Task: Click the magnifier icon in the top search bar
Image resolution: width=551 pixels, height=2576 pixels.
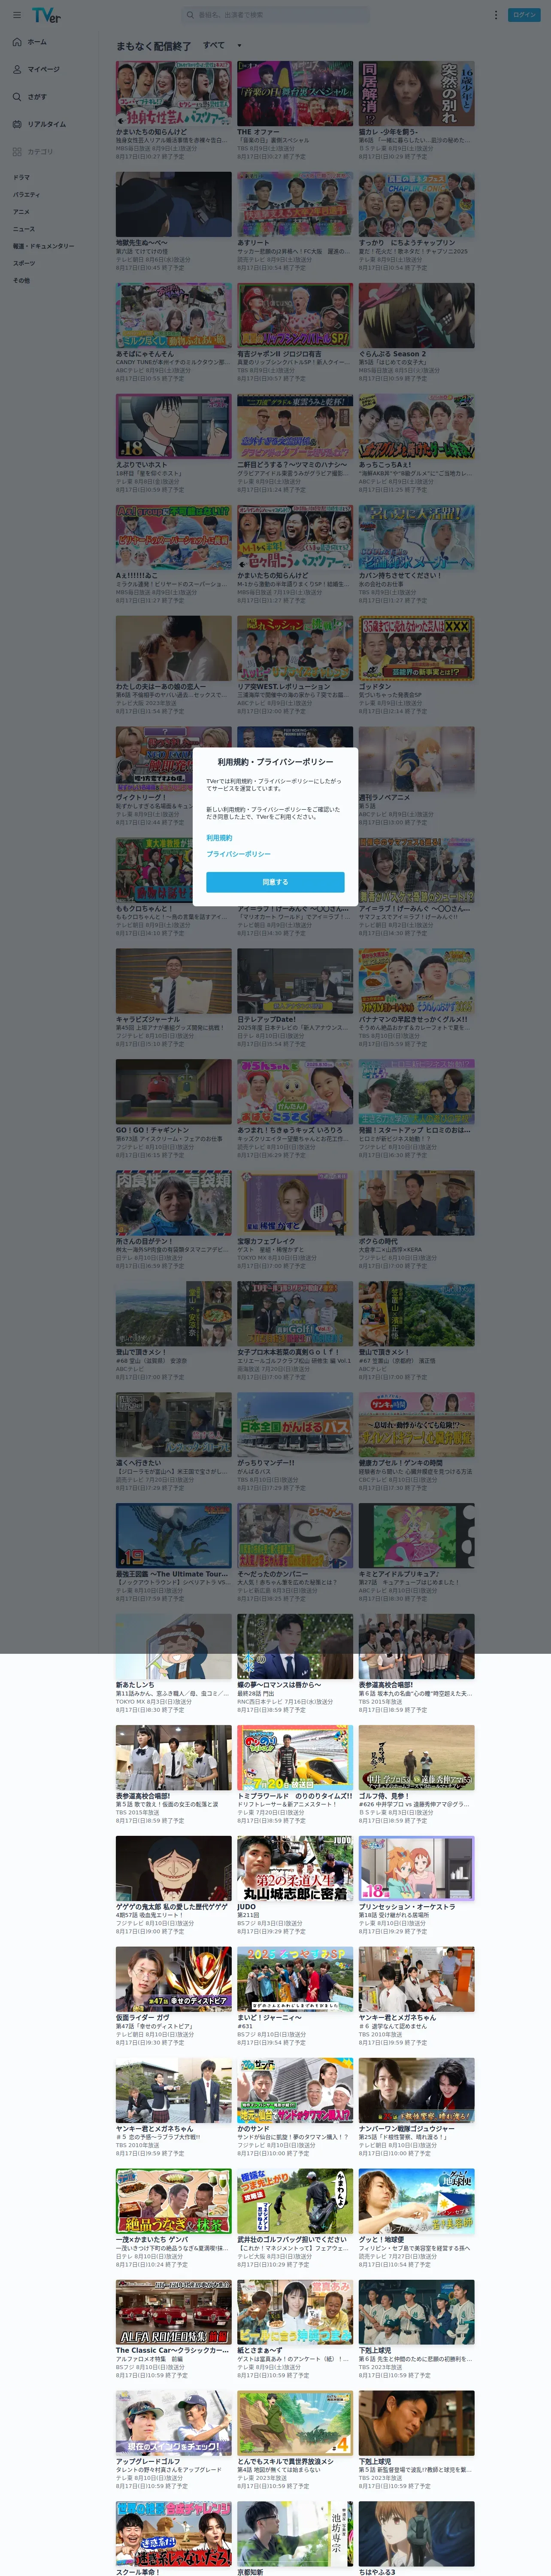Action: point(190,15)
